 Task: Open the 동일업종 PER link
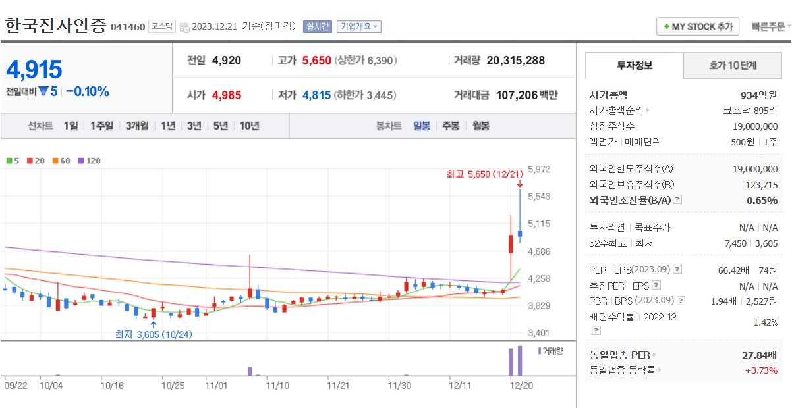[620, 355]
